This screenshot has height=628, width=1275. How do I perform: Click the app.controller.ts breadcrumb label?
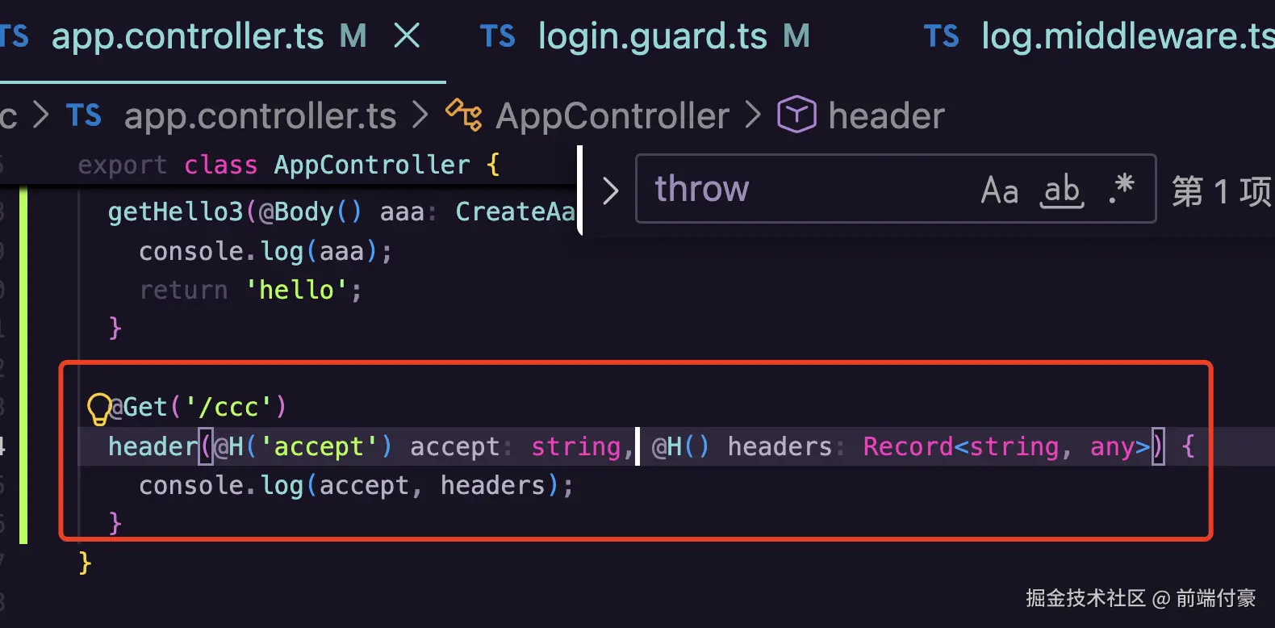point(260,116)
